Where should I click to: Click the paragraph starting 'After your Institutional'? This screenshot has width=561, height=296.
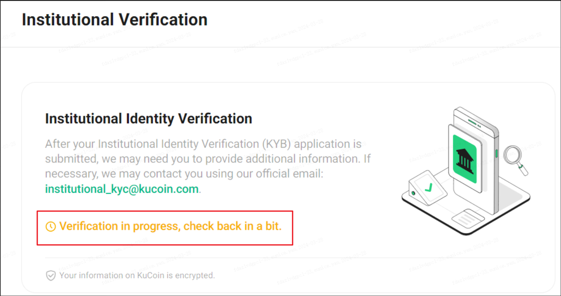tap(203, 159)
